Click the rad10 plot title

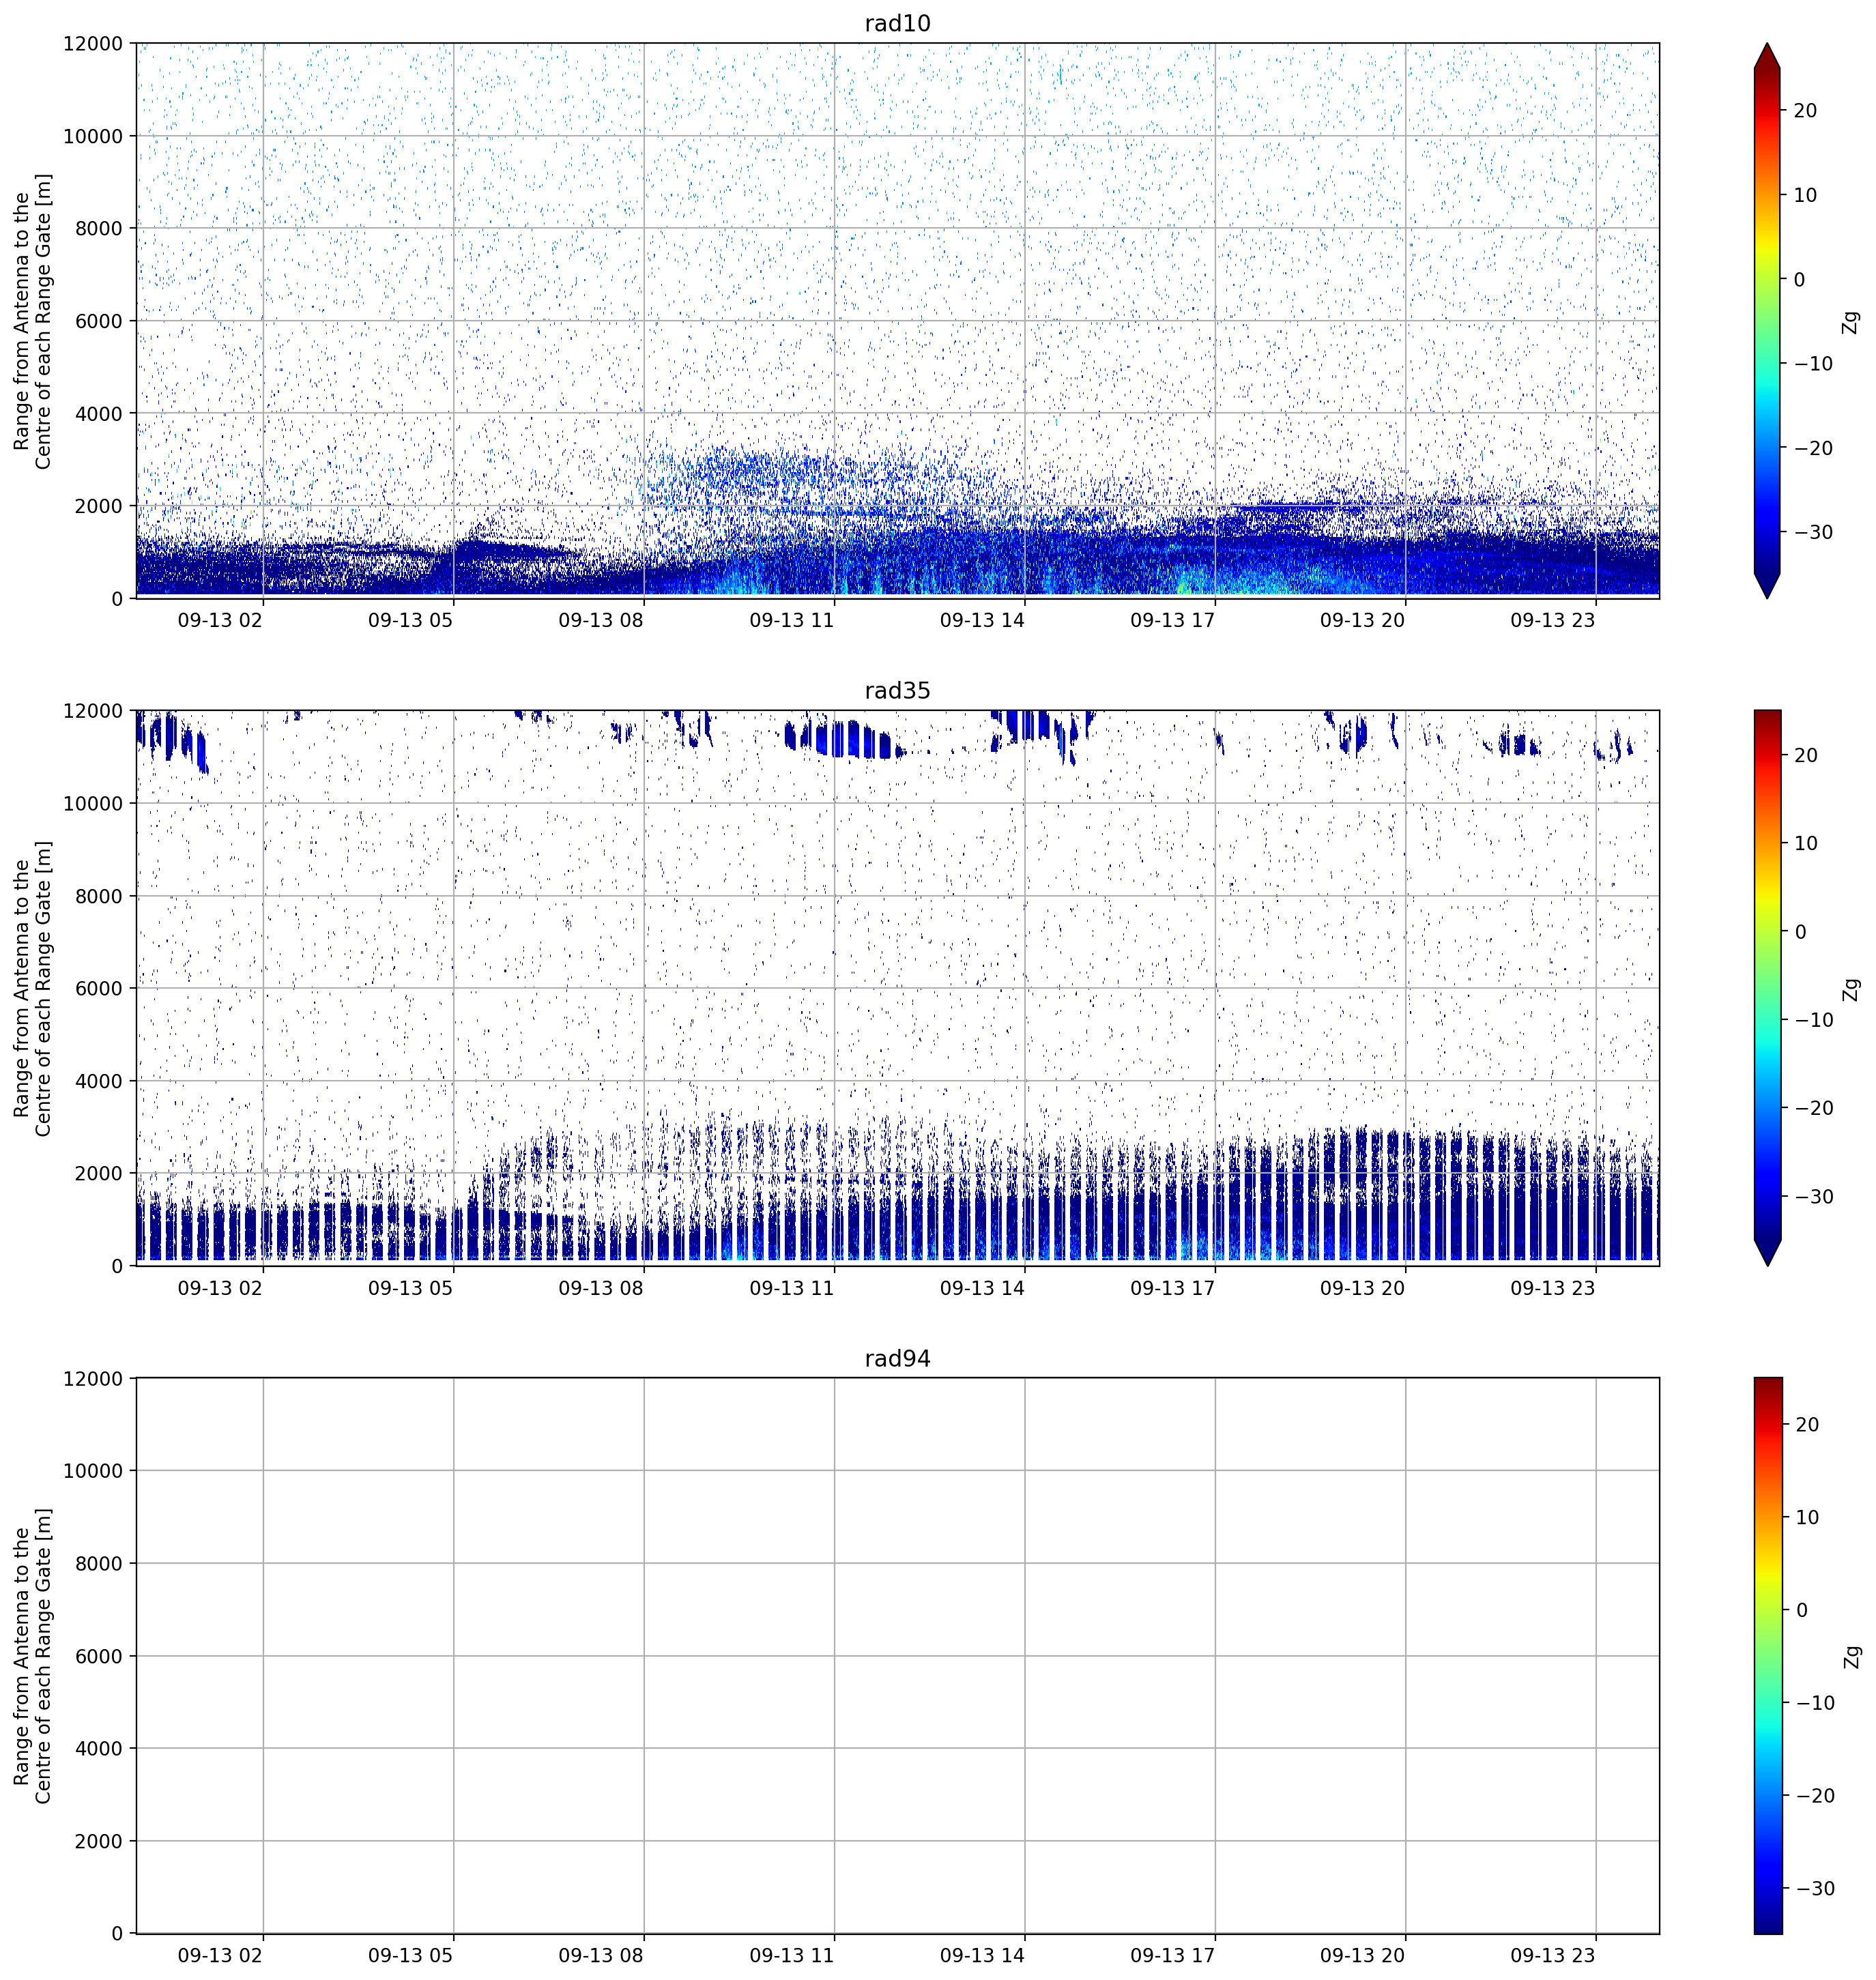point(897,23)
